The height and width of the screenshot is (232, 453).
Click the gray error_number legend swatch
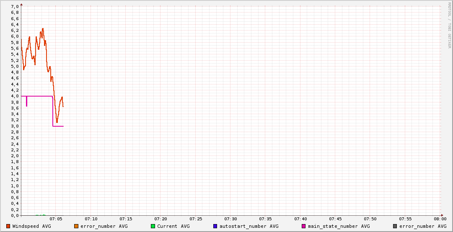pos(395,226)
